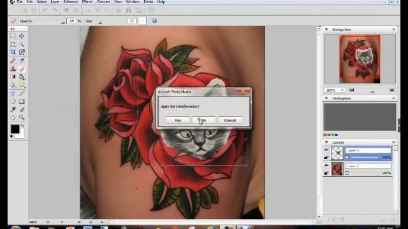Select the Shape tool
The width and height of the screenshot is (408, 229).
pos(13,102)
